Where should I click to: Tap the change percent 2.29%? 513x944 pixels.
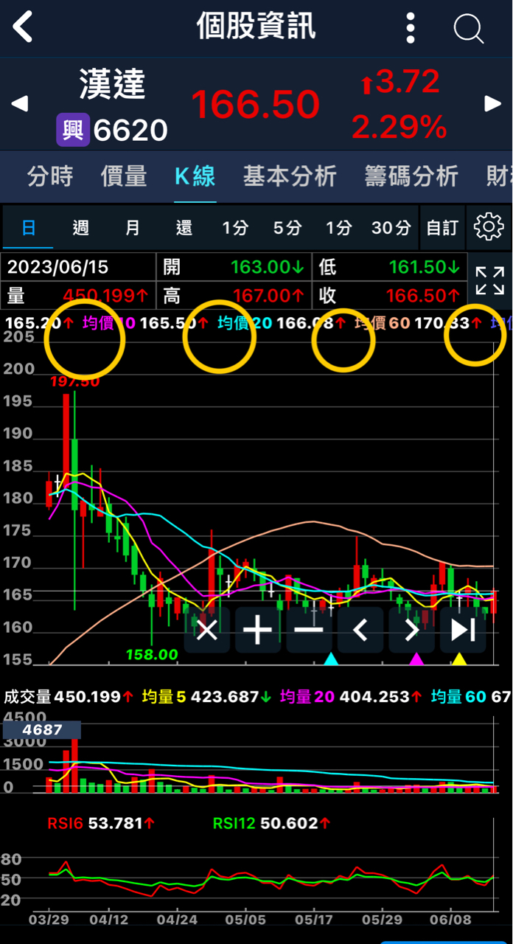coord(399,128)
